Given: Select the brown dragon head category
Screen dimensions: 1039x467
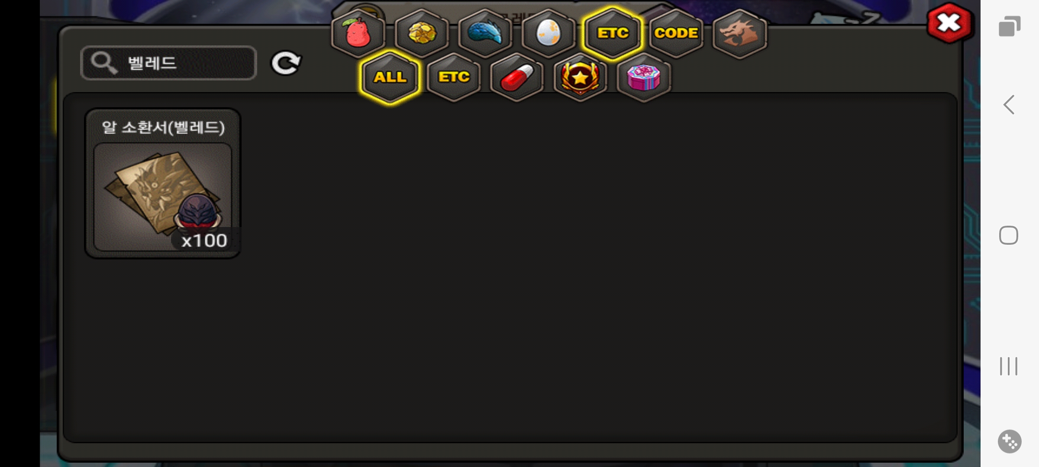Looking at the screenshot, I should coord(739,33).
